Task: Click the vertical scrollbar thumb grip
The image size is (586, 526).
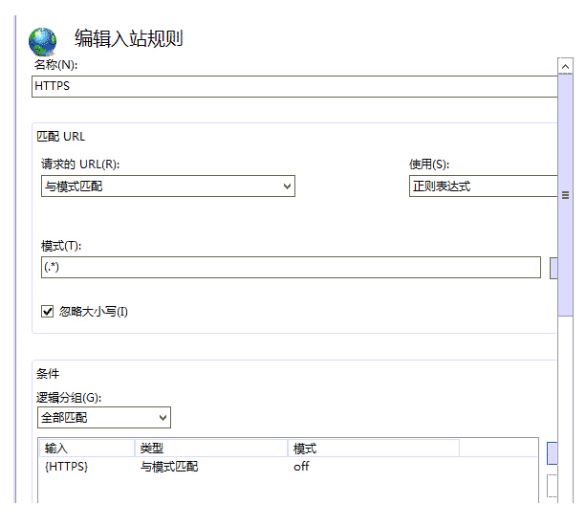Action: click(565, 195)
